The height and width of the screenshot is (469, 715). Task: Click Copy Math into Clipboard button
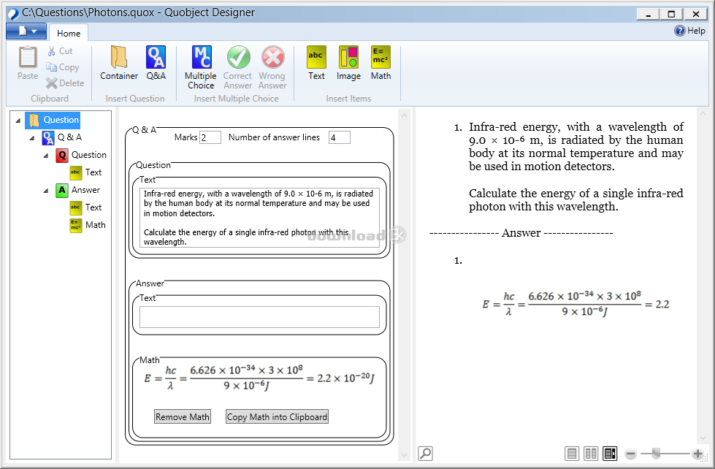(x=278, y=416)
